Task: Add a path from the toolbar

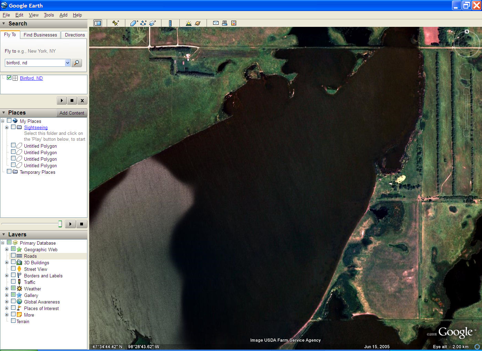Action: coord(143,23)
